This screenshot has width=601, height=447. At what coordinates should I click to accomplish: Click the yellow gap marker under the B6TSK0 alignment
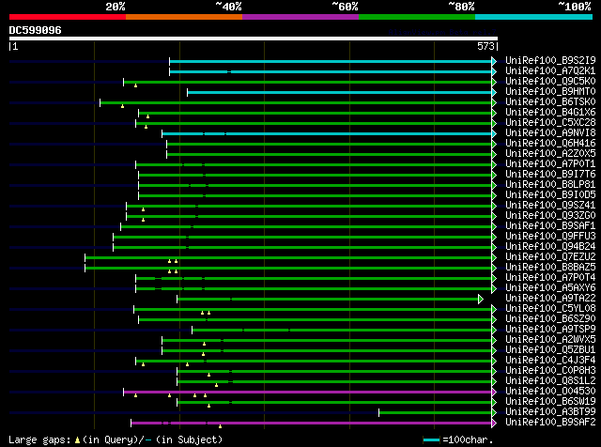(x=123, y=106)
